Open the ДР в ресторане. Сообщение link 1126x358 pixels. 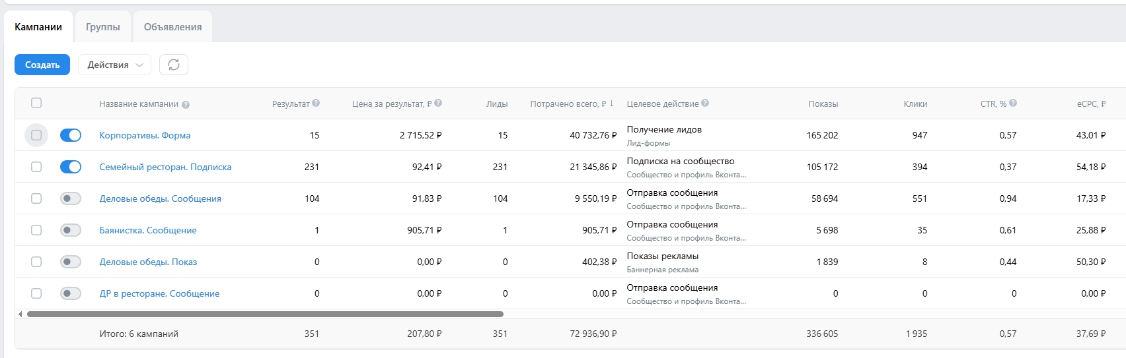point(159,293)
